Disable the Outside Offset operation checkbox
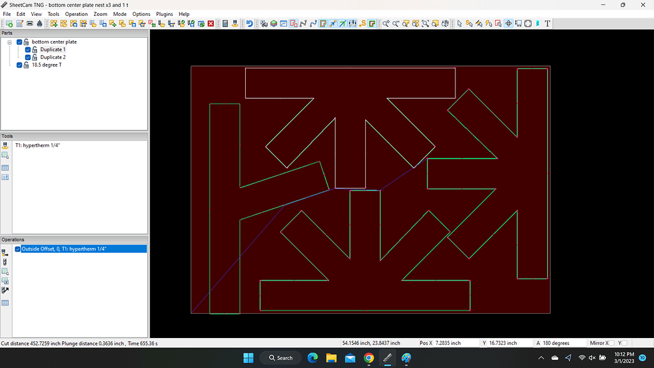Image resolution: width=654 pixels, height=368 pixels. (18, 249)
